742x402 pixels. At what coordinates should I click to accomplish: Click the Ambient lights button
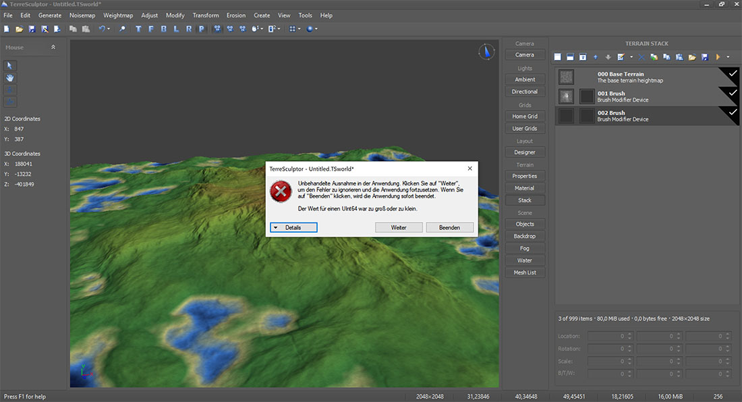pyautogui.click(x=525, y=80)
